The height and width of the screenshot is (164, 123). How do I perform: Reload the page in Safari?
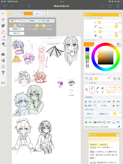(102, 6)
